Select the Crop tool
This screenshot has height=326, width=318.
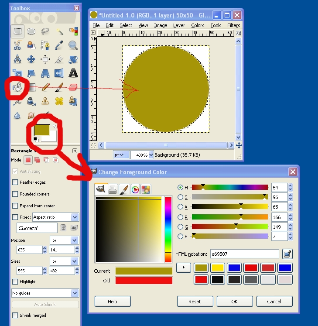pyautogui.click(x=59, y=59)
